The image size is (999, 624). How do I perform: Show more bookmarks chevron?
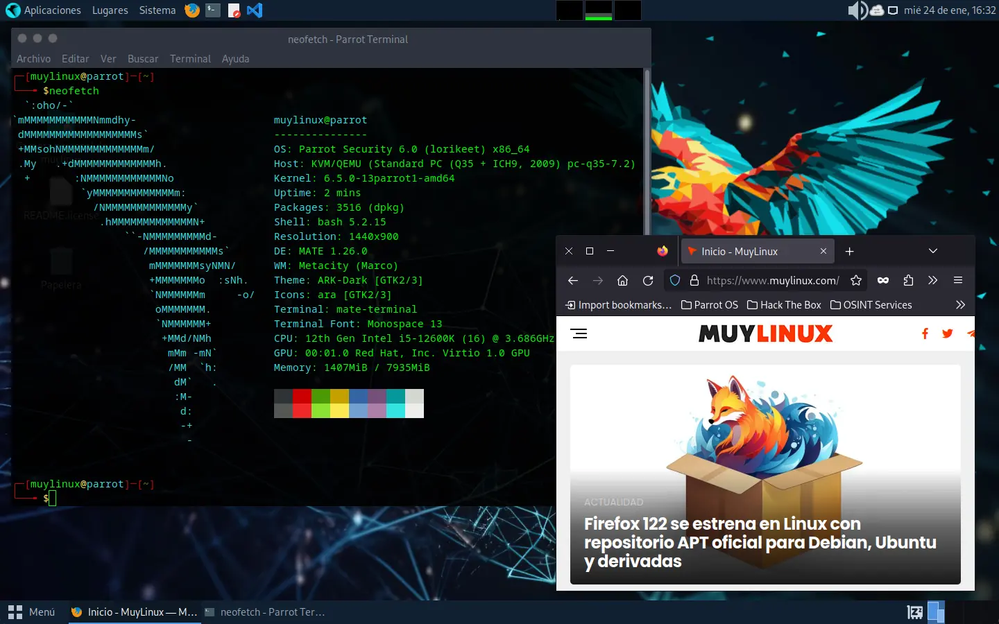tap(960, 304)
